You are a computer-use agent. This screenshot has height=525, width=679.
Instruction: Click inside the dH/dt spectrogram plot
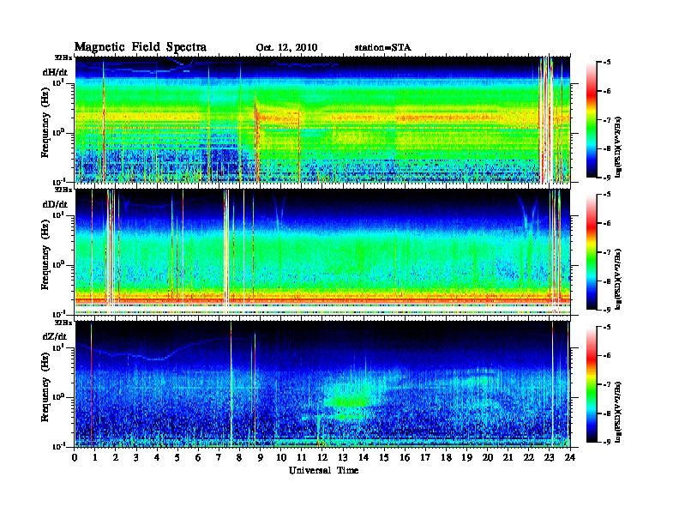coord(323,119)
